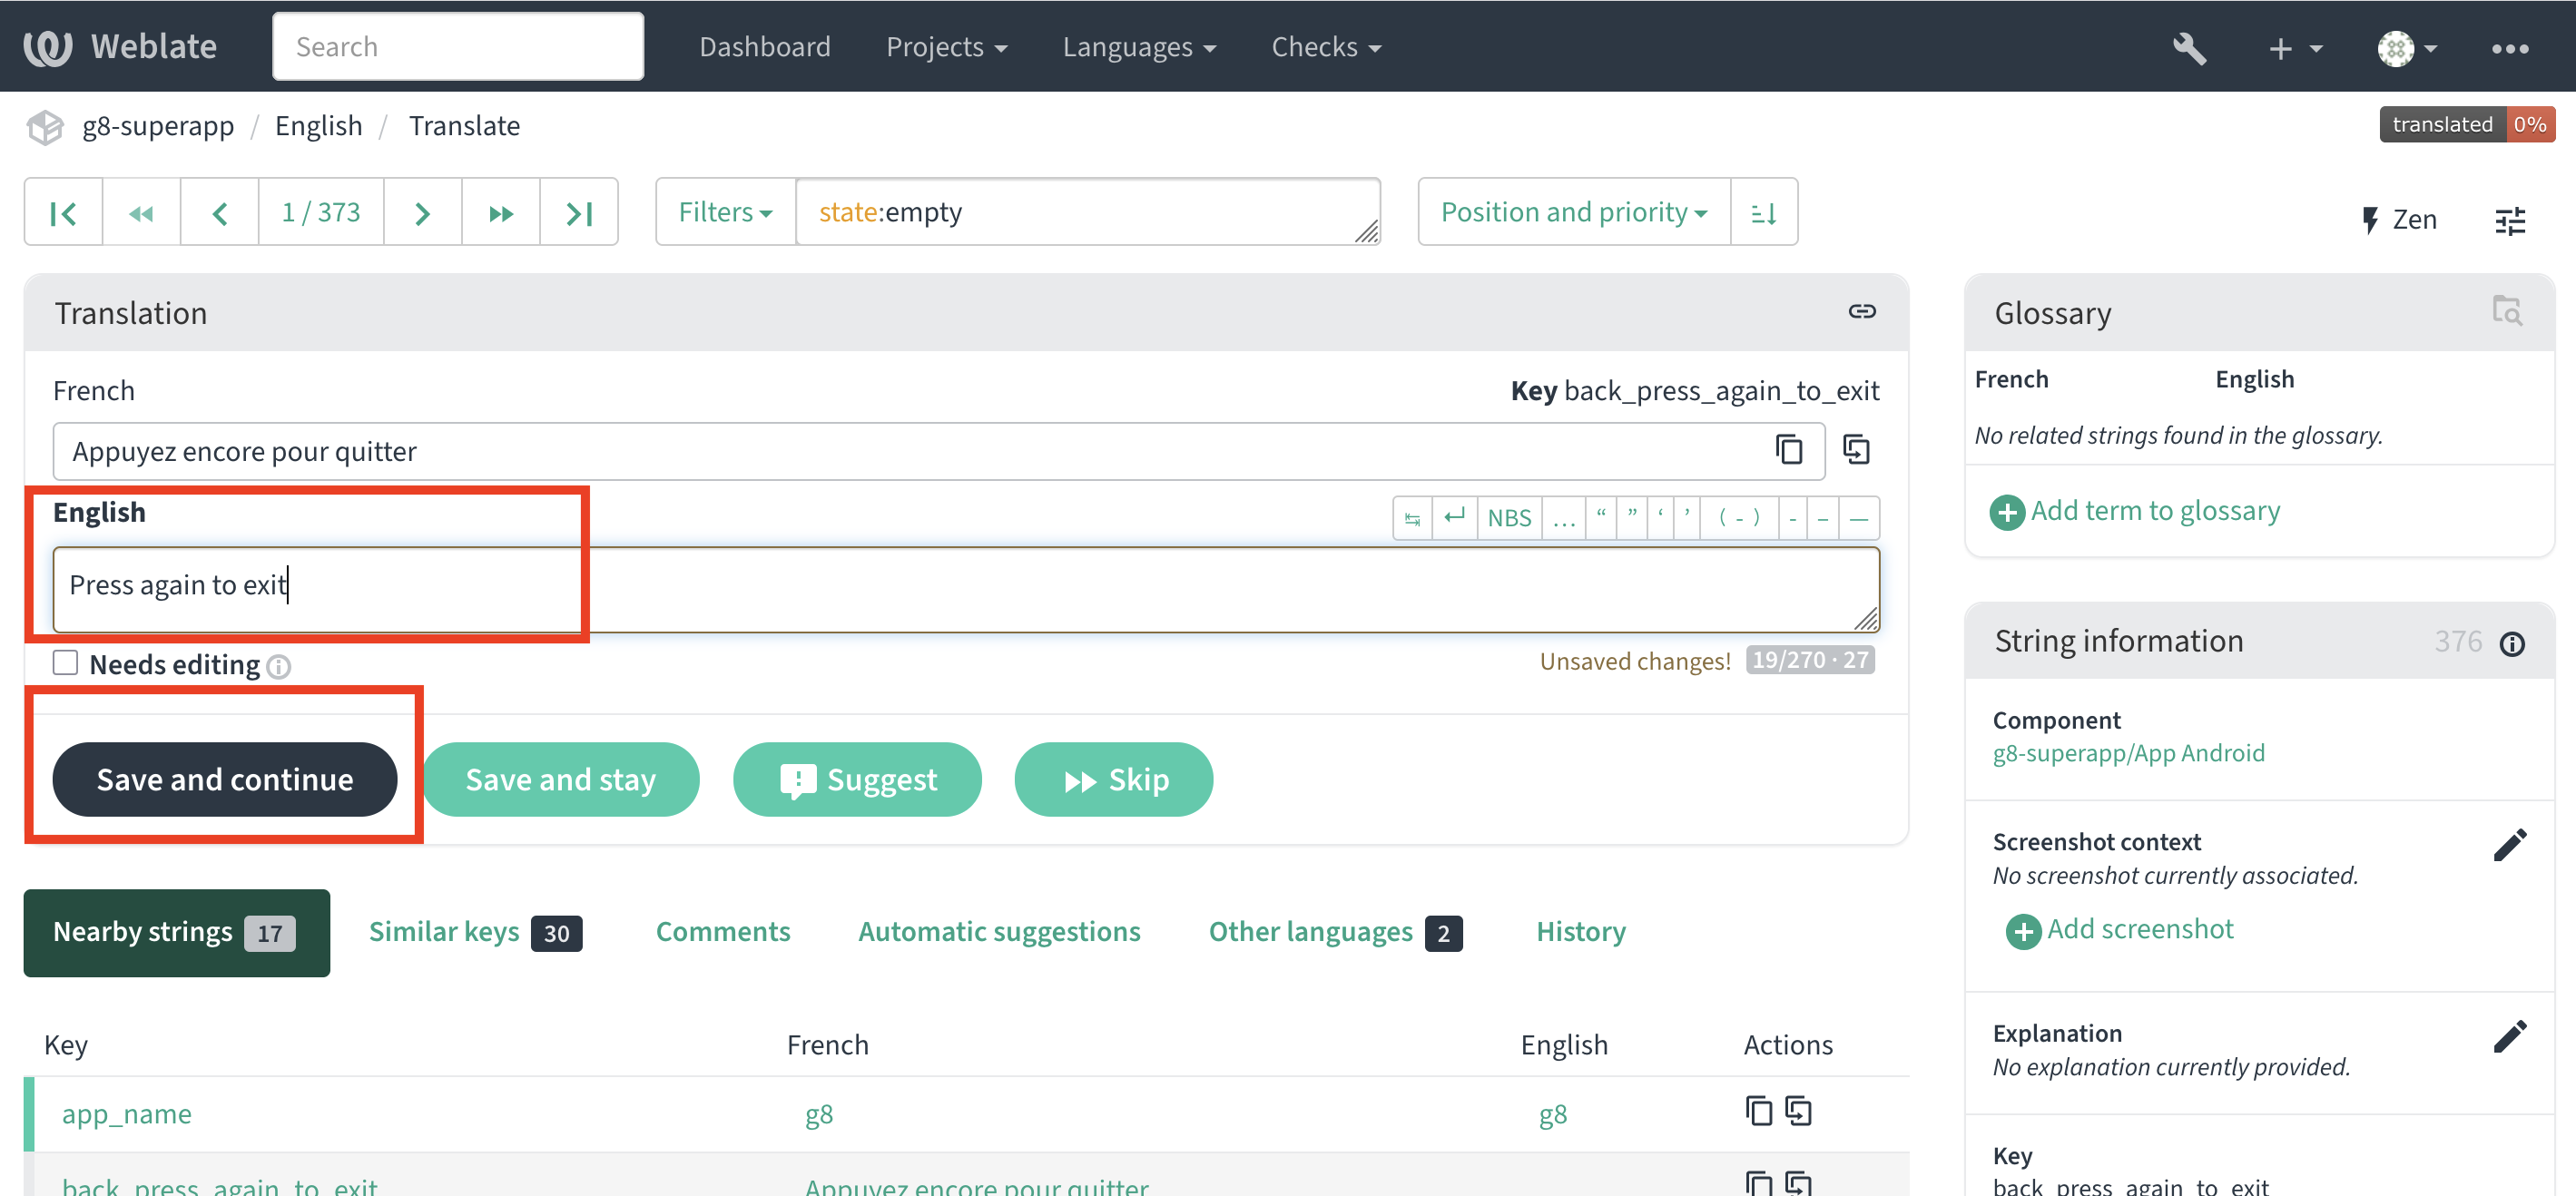Image resolution: width=2576 pixels, height=1196 pixels.
Task: Go to first string navigation icon
Action: pyautogui.click(x=63, y=212)
